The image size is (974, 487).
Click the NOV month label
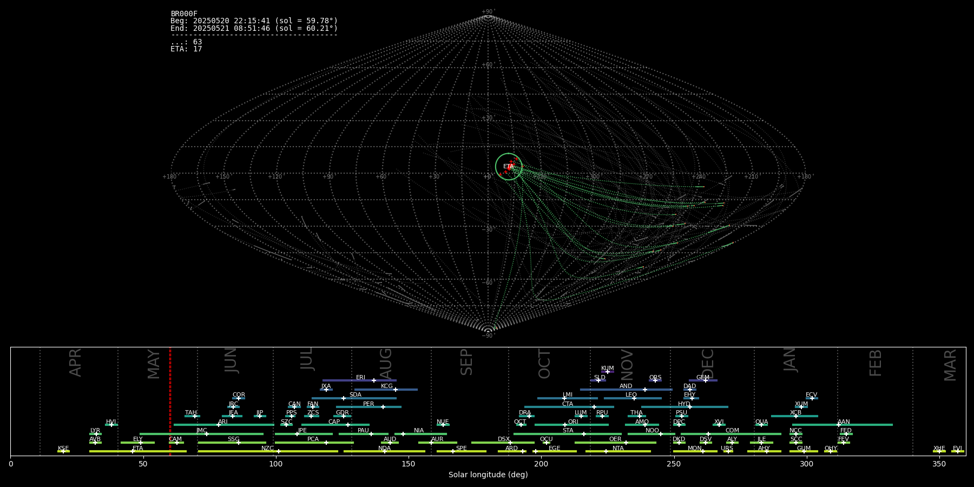click(x=627, y=365)
